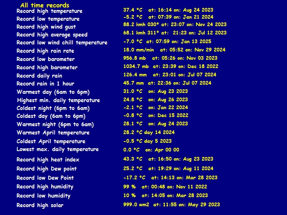Click the -17.2 °C dew point value
Screen dimensions: 287x215
[x=170, y=178]
